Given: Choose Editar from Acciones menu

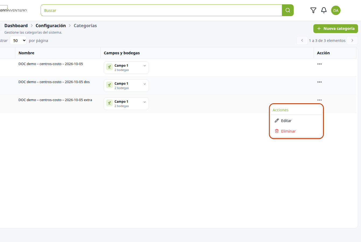Looking at the screenshot, I should [x=296, y=121].
